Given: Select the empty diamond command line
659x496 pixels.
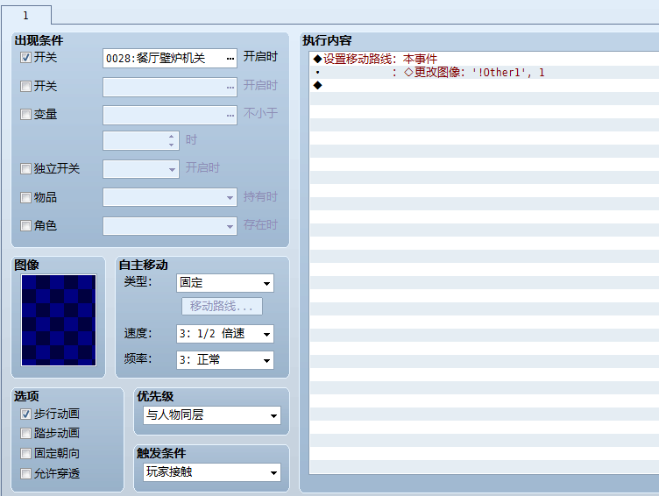Looking at the screenshot, I should pyautogui.click(x=484, y=85).
